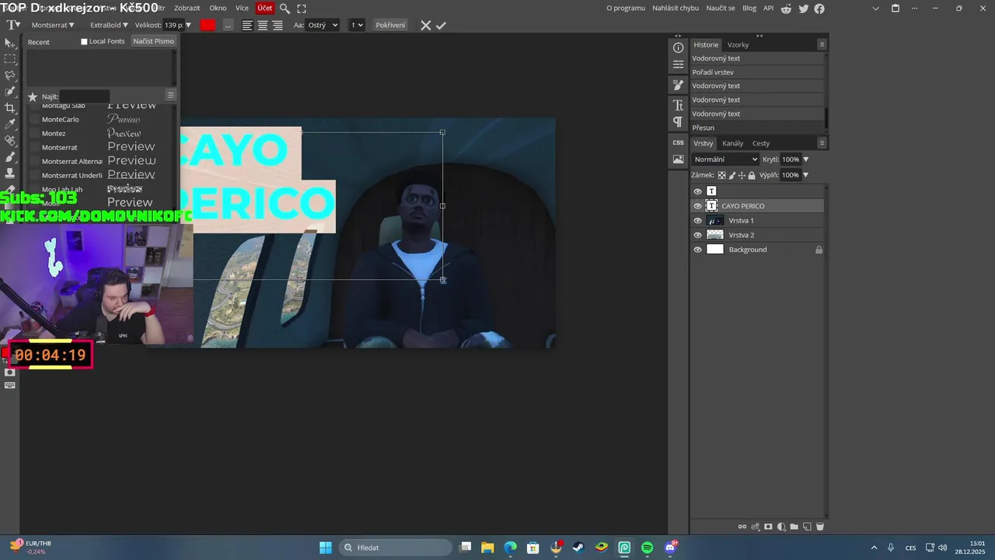The width and height of the screenshot is (995, 560).
Task: Click the Načíst Písmo button
Action: [x=153, y=41]
